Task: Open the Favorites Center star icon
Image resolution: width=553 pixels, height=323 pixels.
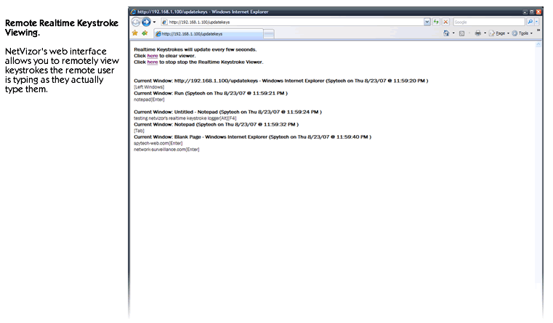Action: click(x=134, y=33)
